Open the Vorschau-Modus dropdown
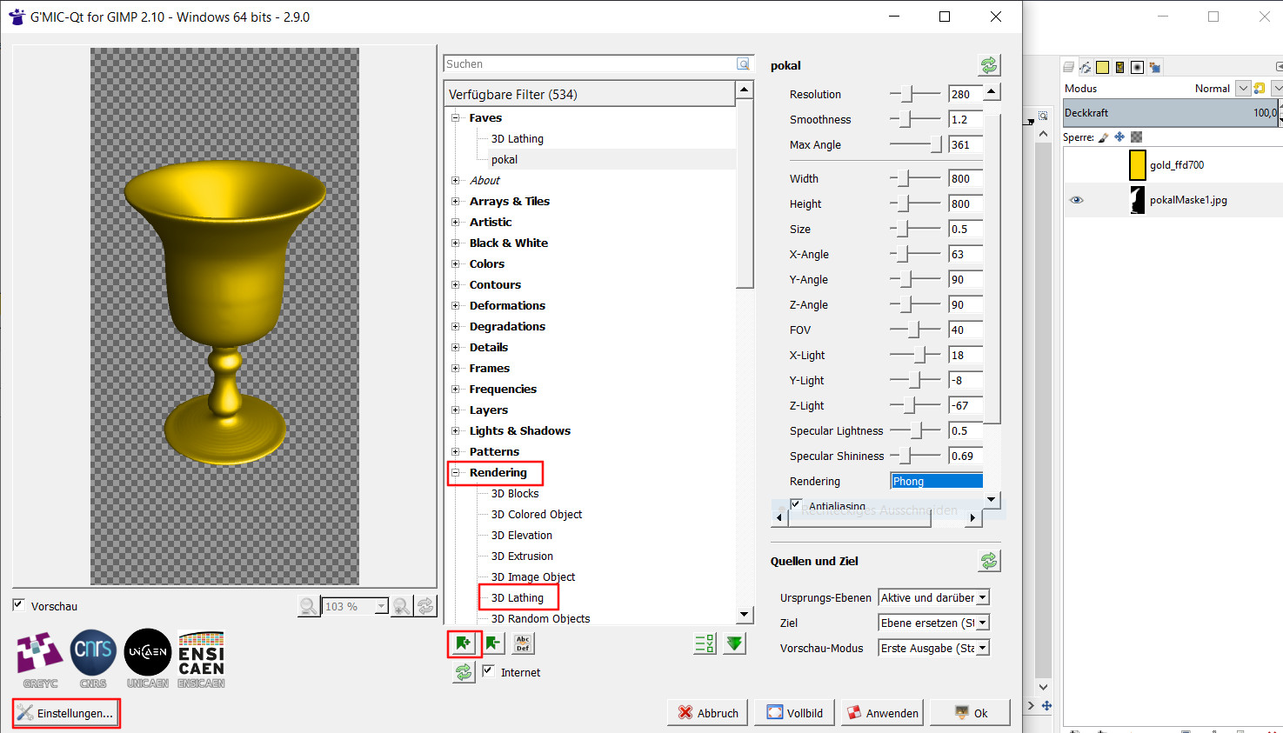The height and width of the screenshot is (733, 1283). click(933, 648)
